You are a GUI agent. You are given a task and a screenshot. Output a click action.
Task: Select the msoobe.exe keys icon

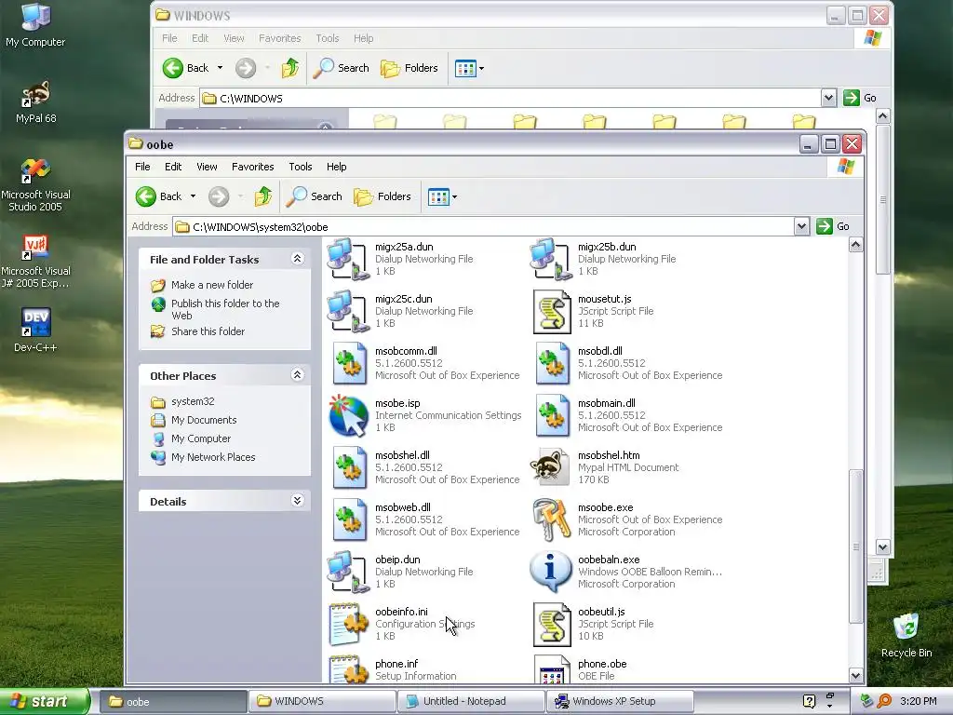551,519
